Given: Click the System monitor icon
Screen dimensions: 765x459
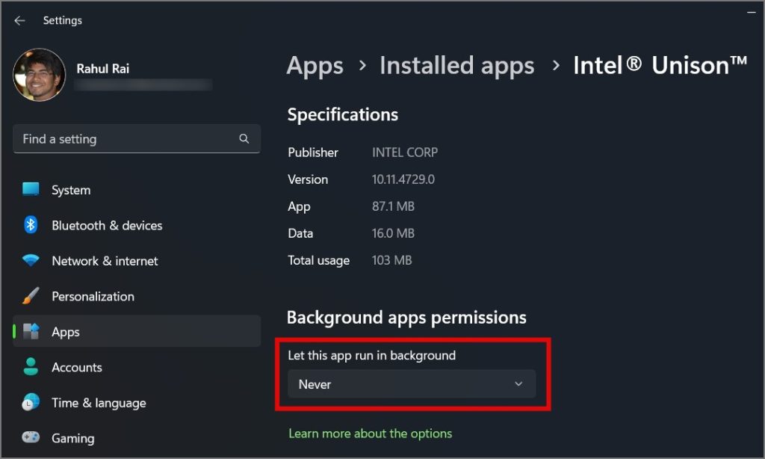Looking at the screenshot, I should pyautogui.click(x=31, y=189).
